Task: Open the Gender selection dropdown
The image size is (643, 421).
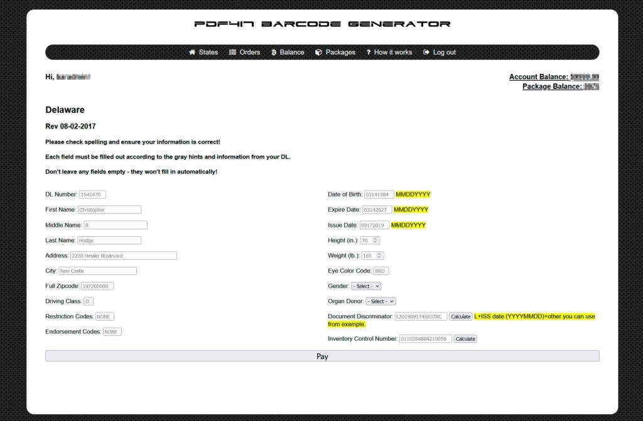Action: (365, 286)
